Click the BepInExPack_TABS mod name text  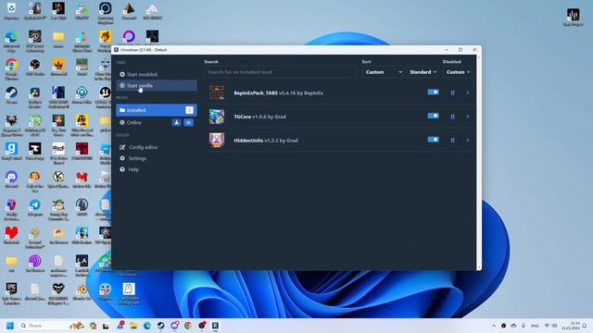pyautogui.click(x=256, y=92)
